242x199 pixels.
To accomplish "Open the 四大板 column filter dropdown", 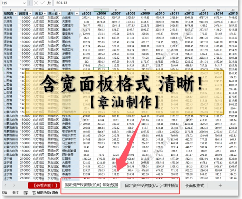I will pyautogui.click(x=59, y=14).
